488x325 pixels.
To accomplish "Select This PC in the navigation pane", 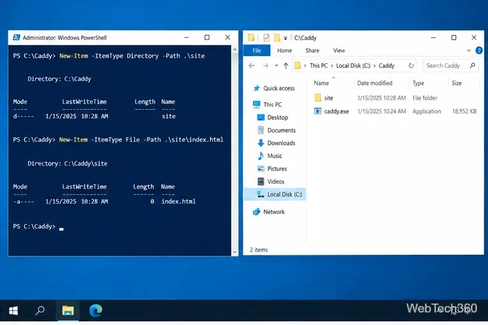I will [272, 105].
